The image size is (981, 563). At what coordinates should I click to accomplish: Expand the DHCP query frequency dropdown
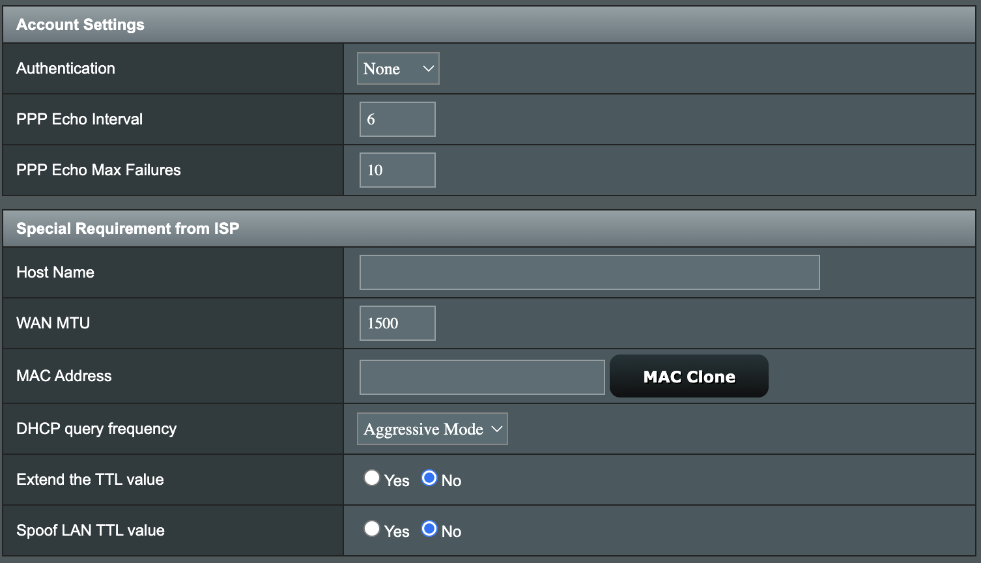pos(432,429)
